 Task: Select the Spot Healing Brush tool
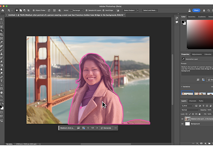[x=1, y=46]
